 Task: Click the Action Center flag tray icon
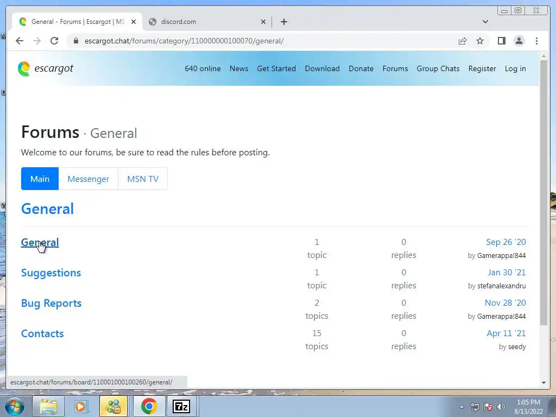coord(488,407)
